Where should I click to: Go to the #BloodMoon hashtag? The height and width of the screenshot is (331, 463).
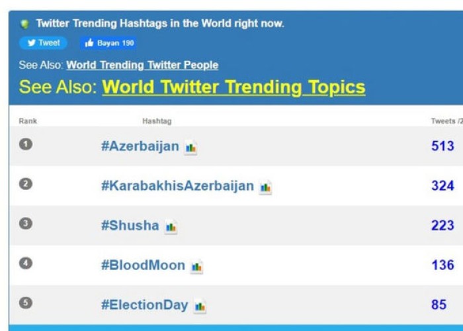point(143,265)
